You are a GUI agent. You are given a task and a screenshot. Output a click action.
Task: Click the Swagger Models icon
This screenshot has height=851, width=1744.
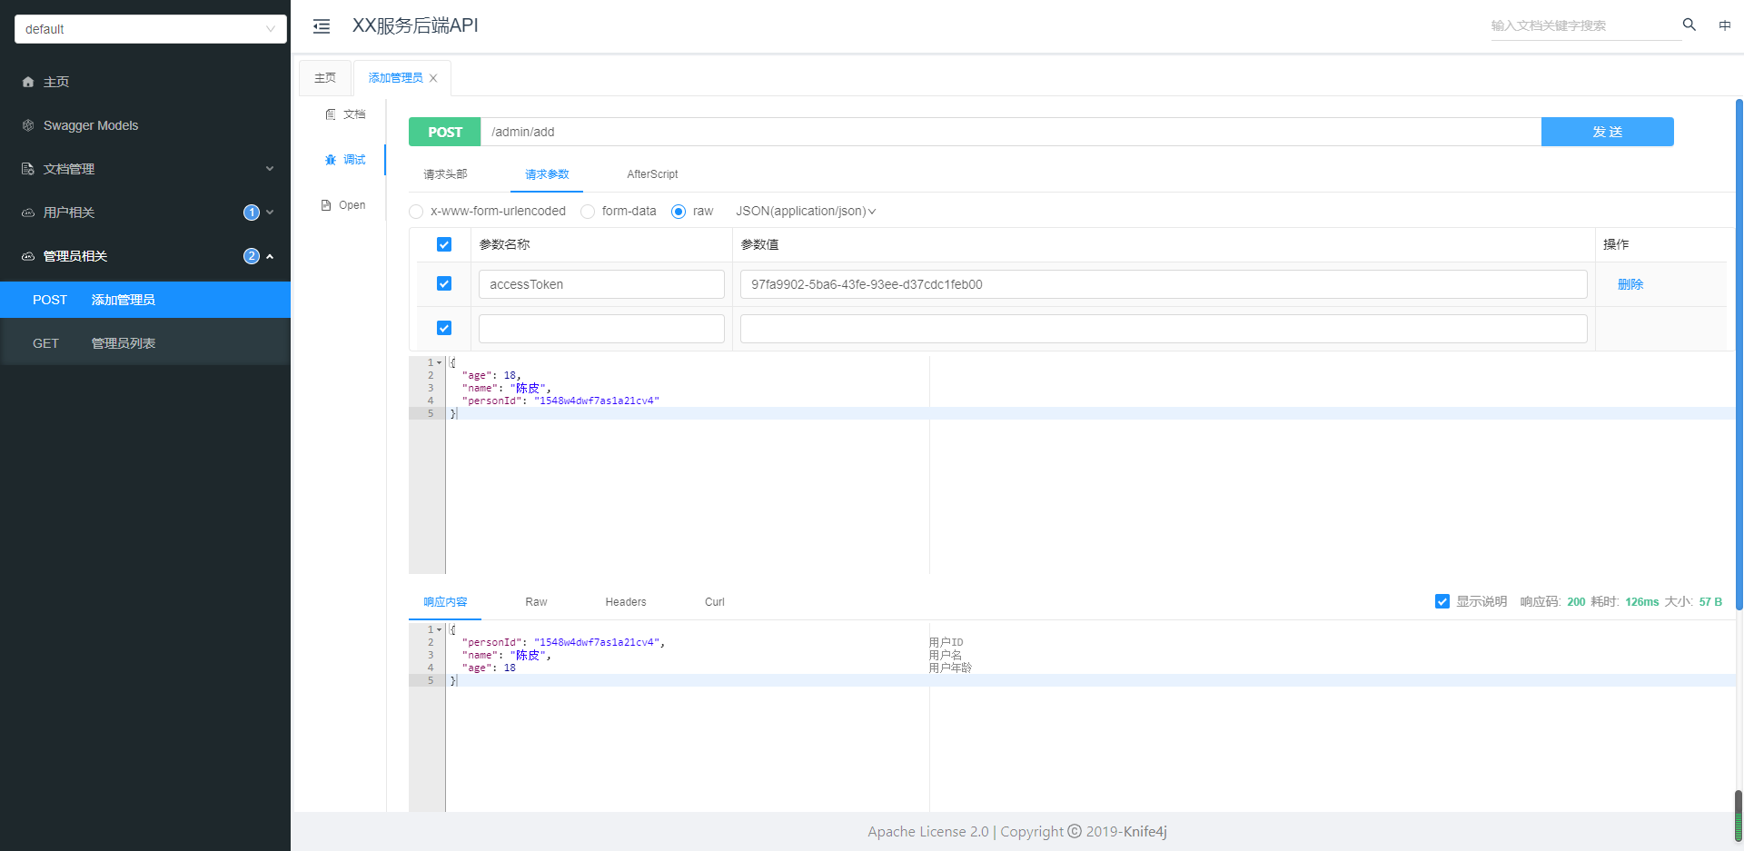pyautogui.click(x=28, y=125)
